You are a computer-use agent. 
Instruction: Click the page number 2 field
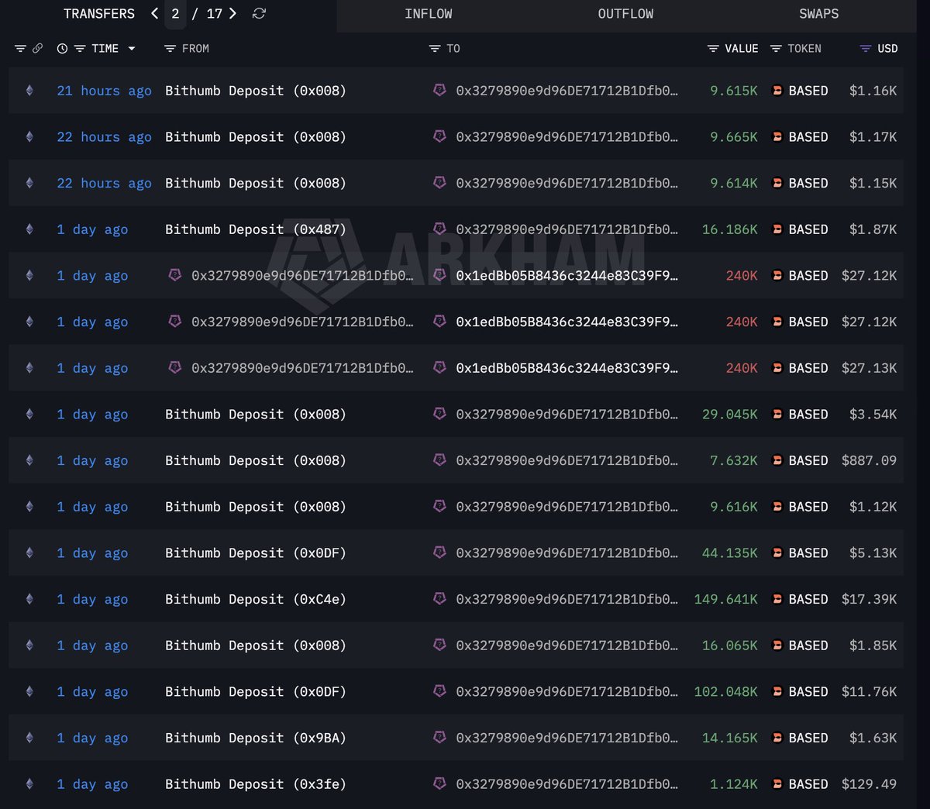[x=175, y=14]
